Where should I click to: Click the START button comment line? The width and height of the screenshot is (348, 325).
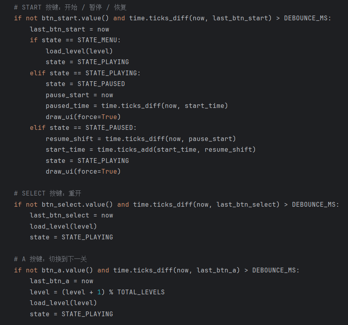click(x=70, y=7)
